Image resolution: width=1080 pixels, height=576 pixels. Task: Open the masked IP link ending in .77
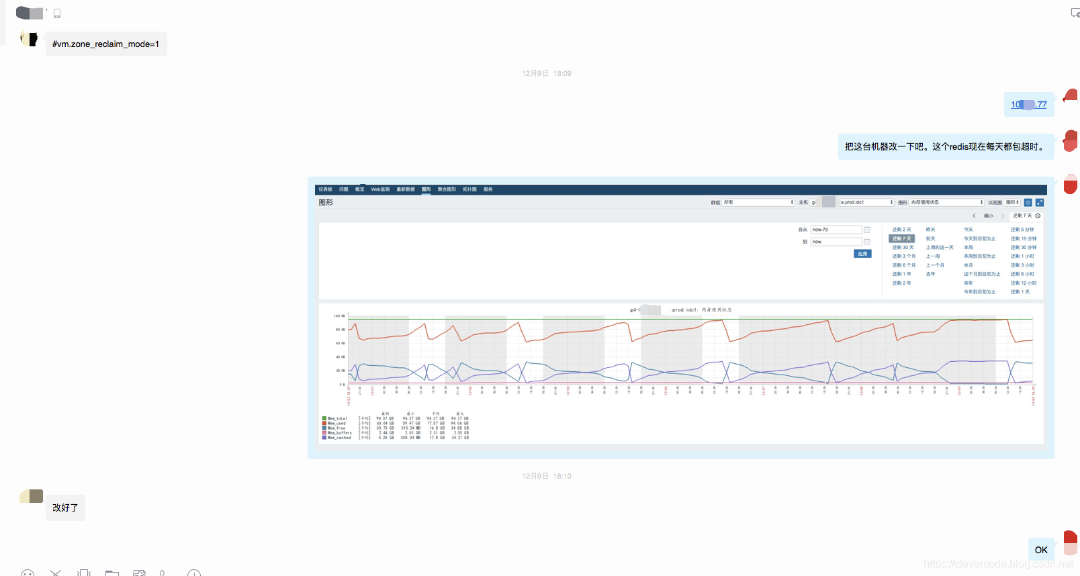1029,105
